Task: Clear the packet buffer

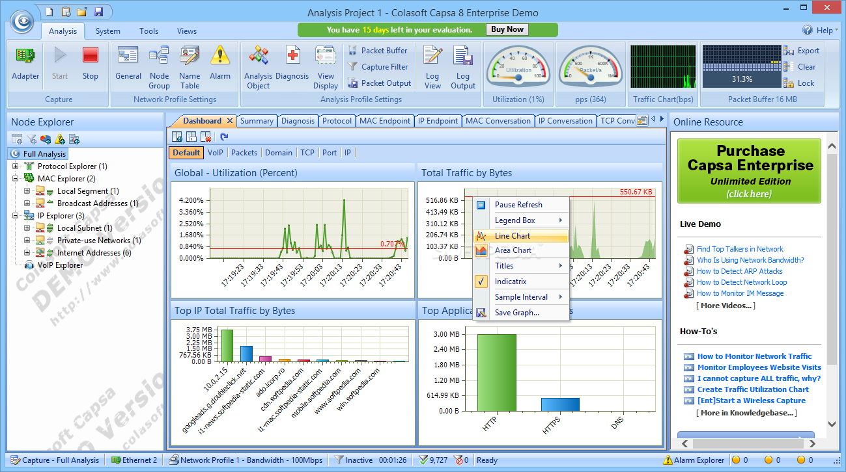Action: [800, 67]
